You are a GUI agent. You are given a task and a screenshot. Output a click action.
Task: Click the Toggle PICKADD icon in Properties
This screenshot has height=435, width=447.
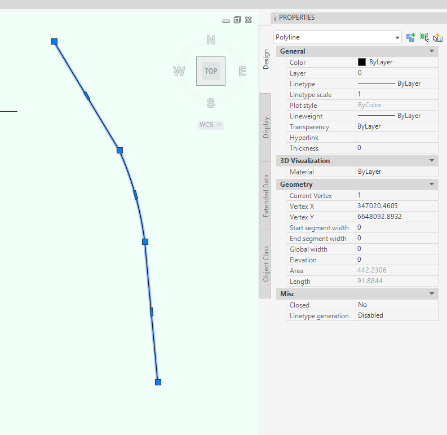(410, 37)
